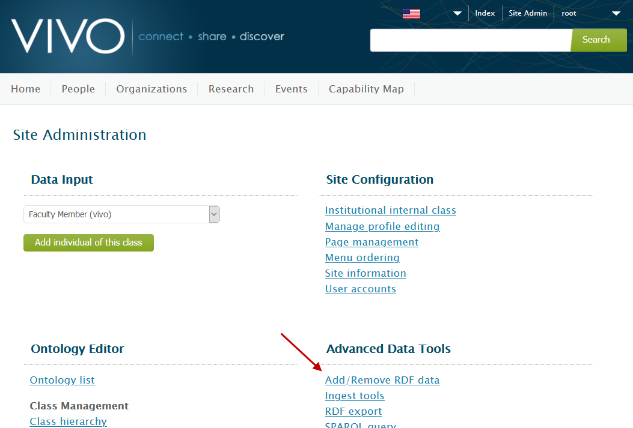Click the Data Input heading
This screenshot has width=633, height=428.
[x=62, y=179]
